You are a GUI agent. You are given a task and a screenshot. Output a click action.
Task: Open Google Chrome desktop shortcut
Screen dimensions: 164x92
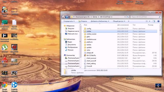pyautogui.click(x=5, y=87)
